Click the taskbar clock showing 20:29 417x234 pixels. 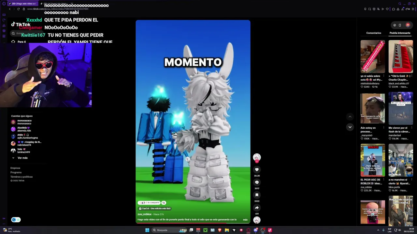pos(409,230)
